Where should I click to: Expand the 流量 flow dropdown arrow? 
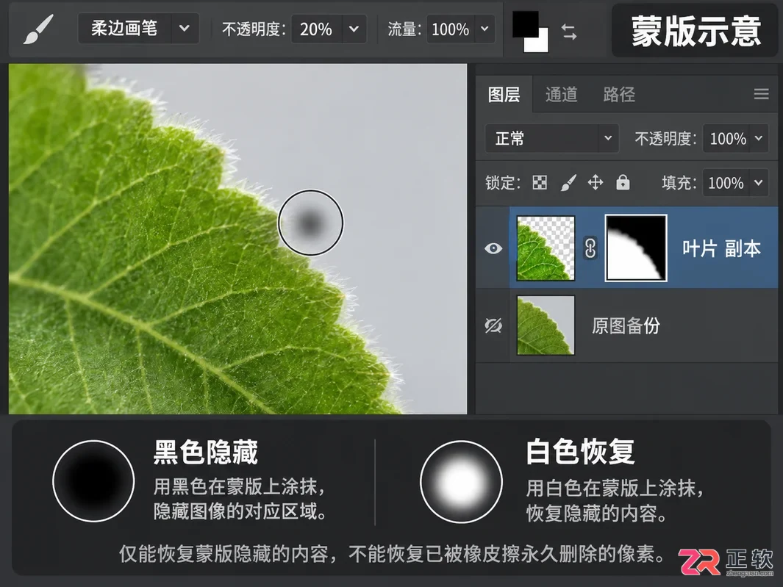point(485,29)
